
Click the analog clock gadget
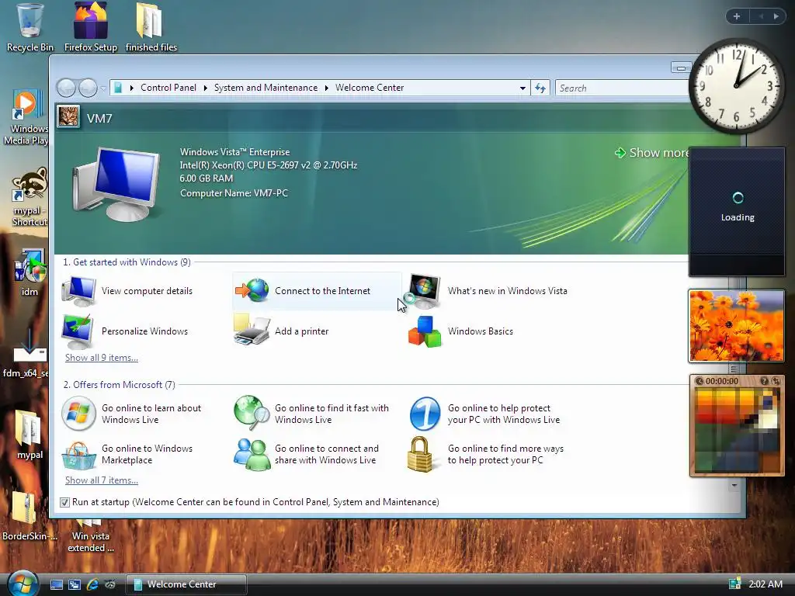click(737, 86)
